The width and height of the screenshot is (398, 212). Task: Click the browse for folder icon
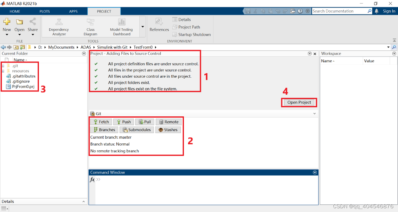22,47
